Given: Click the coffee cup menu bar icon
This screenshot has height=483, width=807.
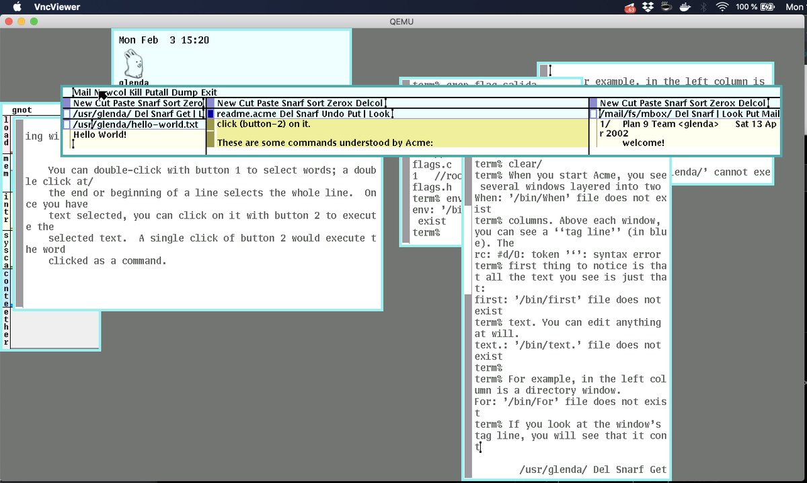Looking at the screenshot, I should pyautogui.click(x=666, y=7).
